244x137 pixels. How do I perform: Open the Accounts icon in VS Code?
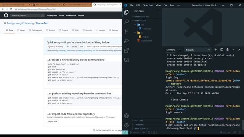point(126,116)
